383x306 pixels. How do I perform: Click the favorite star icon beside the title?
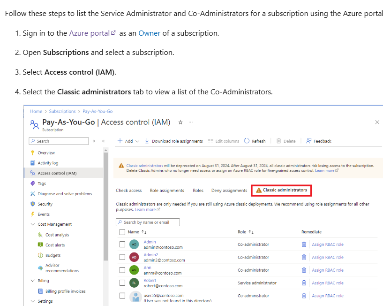(x=180, y=122)
